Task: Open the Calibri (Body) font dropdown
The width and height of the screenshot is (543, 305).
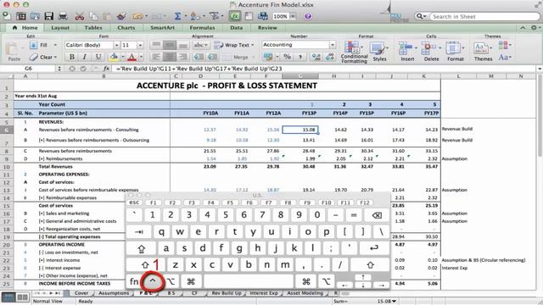Action: [116, 45]
